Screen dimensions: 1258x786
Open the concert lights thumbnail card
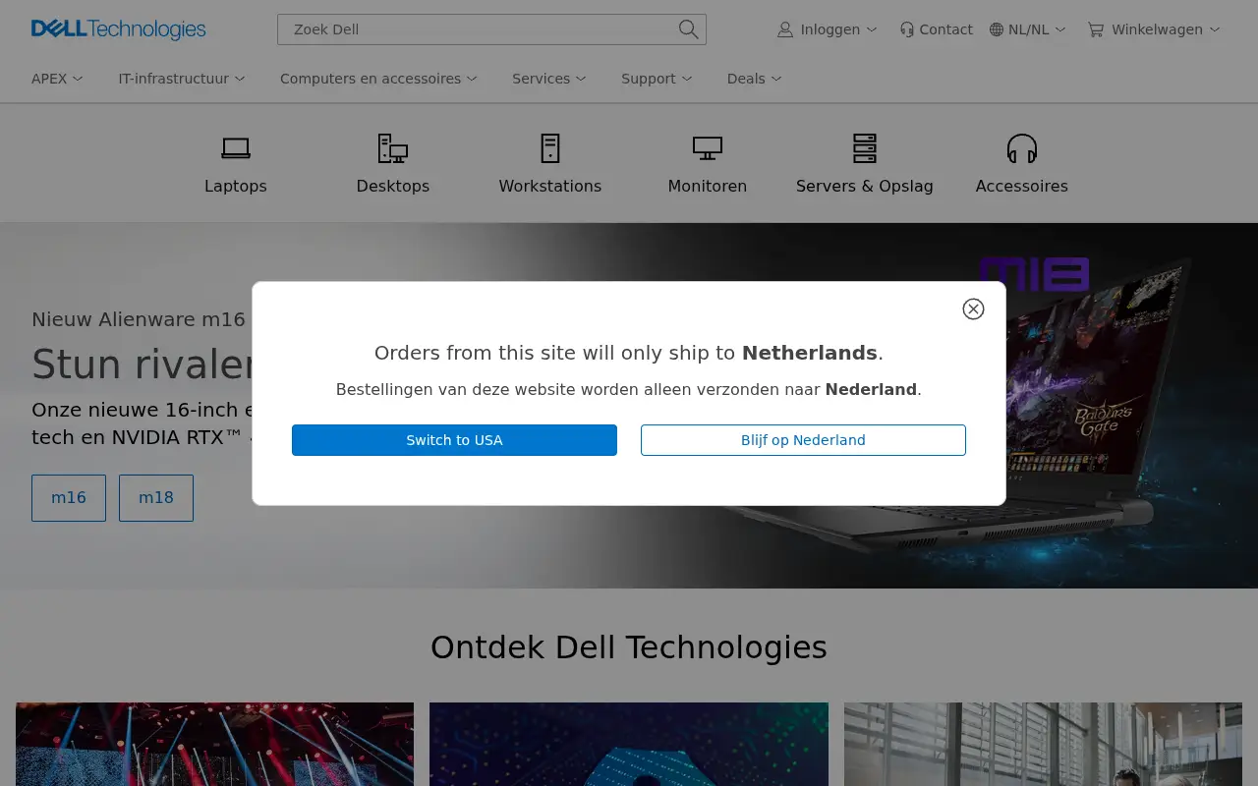click(x=214, y=744)
